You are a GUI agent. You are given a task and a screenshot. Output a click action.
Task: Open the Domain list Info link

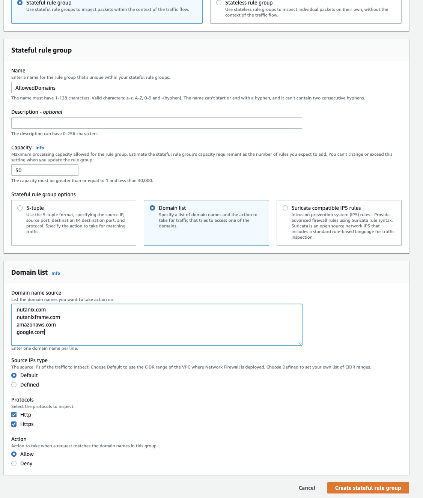click(x=56, y=273)
